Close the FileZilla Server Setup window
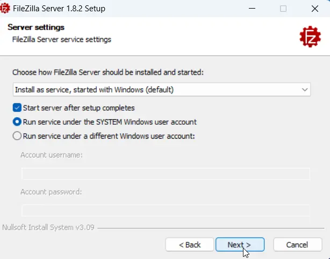330x259 pixels. 315,9
